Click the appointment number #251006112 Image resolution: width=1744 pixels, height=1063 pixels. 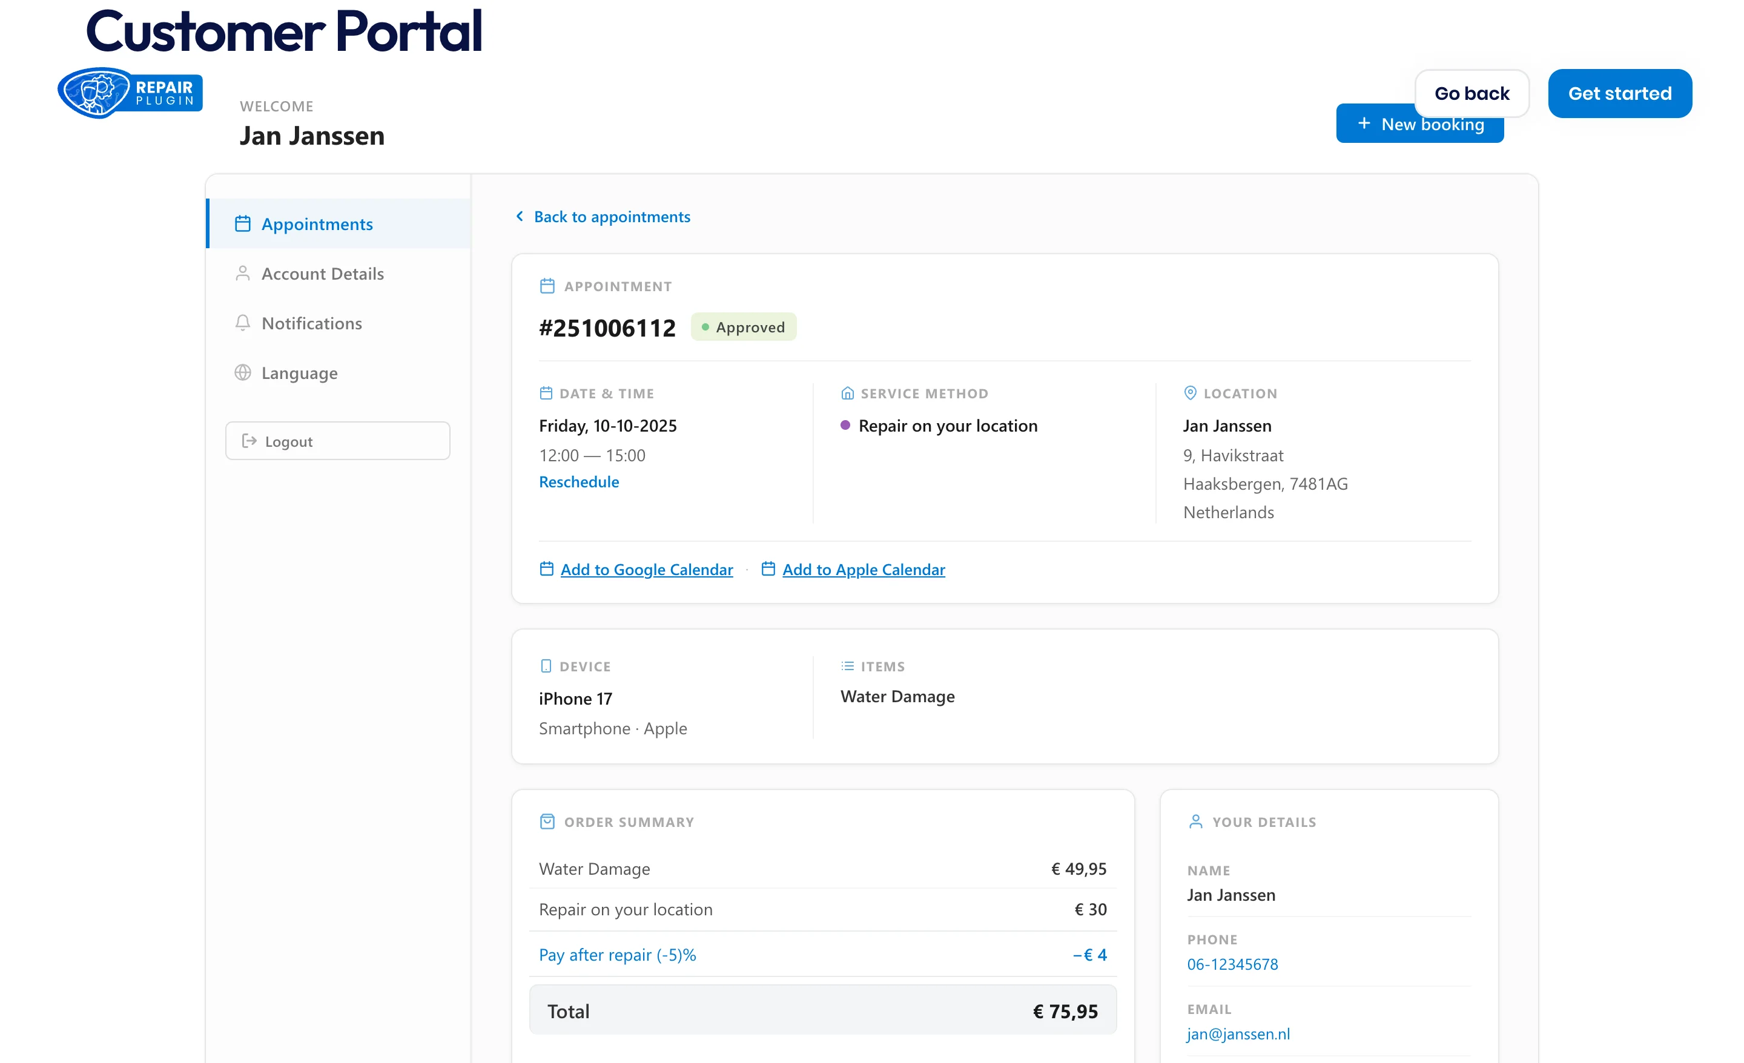pos(607,328)
